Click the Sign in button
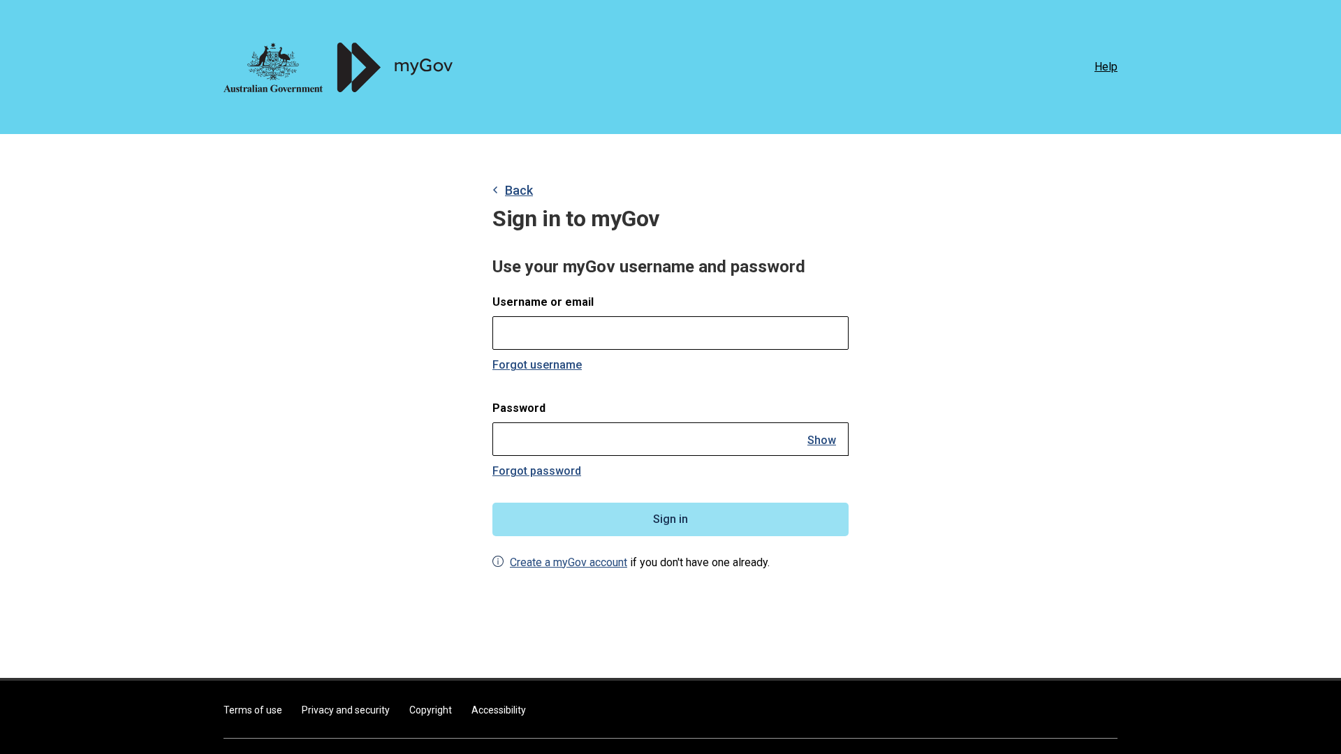1341x754 pixels. tap(670, 519)
